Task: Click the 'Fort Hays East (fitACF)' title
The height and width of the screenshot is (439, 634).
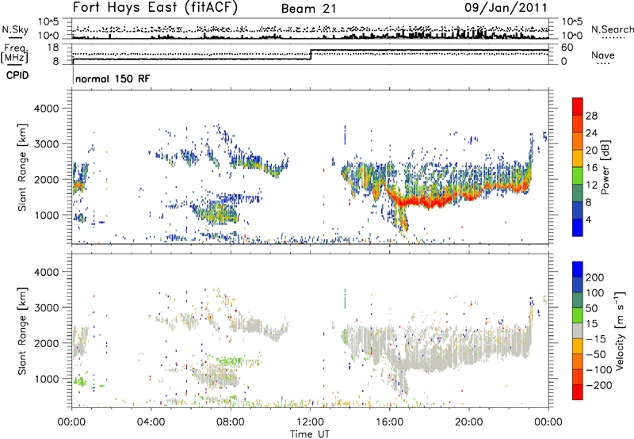Action: (x=155, y=8)
